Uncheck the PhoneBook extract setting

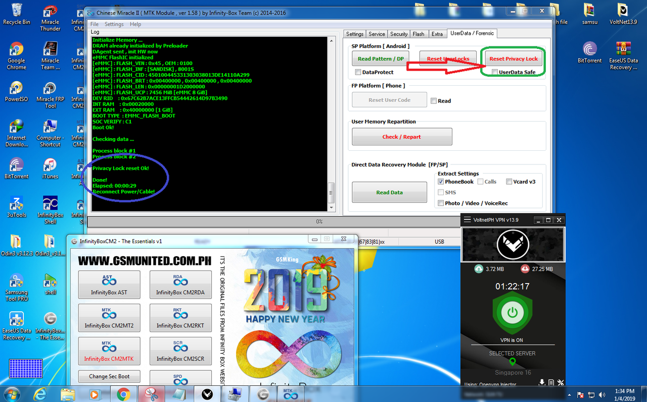[x=441, y=182]
